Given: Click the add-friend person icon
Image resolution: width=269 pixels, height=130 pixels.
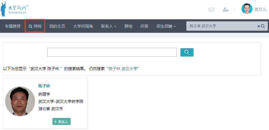Looking at the screenshot, I should 226,10.
